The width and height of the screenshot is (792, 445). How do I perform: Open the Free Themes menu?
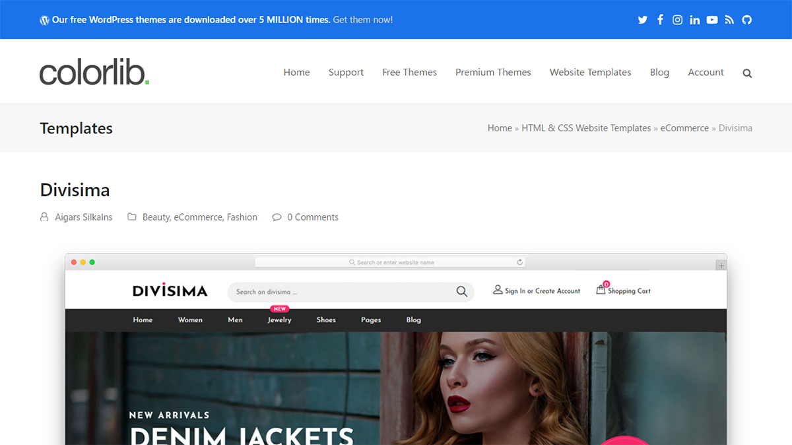[409, 73]
